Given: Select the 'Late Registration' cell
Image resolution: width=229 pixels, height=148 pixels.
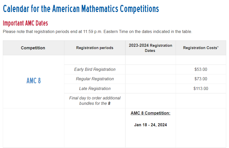Looking at the screenshot, I should pos(95,89).
